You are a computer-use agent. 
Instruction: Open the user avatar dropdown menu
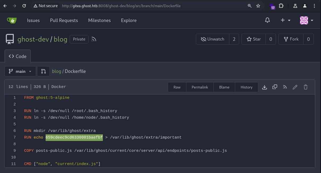tap(307, 20)
